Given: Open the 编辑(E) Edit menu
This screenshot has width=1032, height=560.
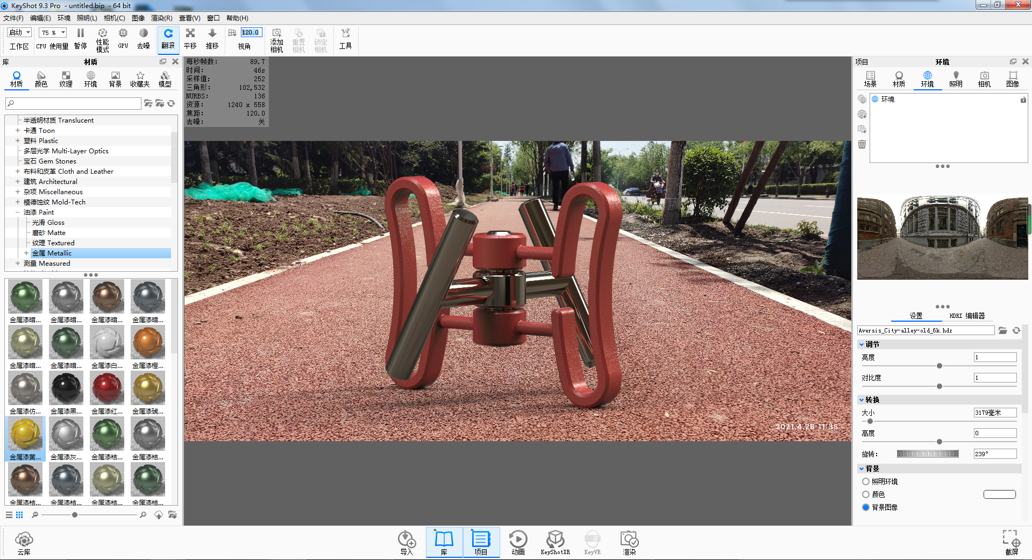Looking at the screenshot, I should point(40,18).
